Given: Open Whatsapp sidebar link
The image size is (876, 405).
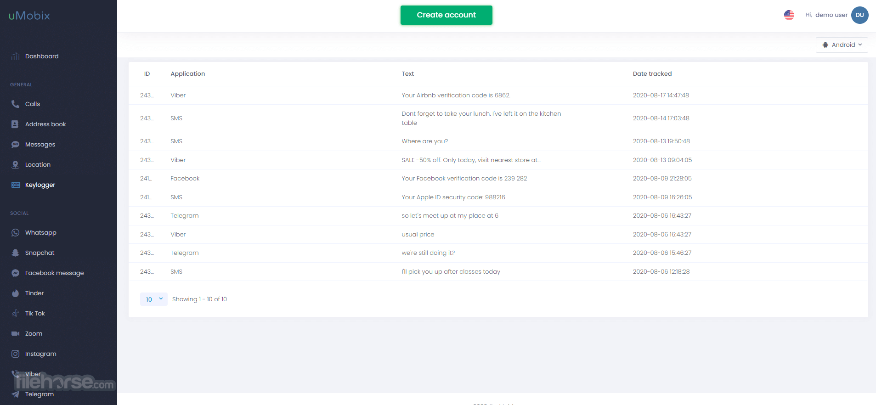Looking at the screenshot, I should 41,233.
